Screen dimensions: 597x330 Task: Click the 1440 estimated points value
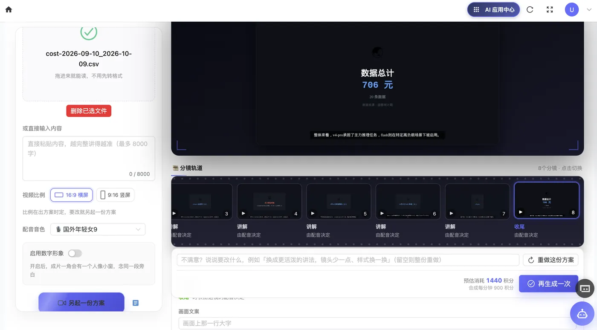494,281
